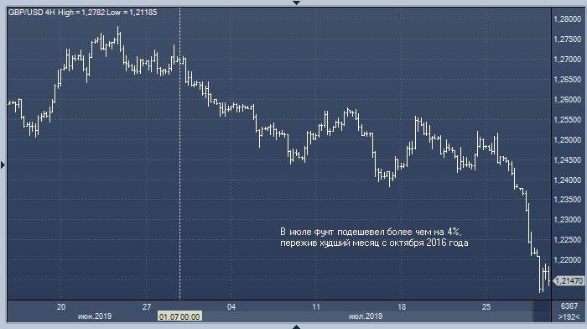Select date 25 on the time axis
This screenshot has width=587, height=329.
486,307
